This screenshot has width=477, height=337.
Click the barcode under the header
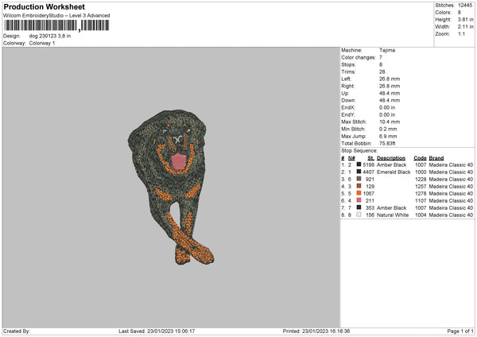56,25
